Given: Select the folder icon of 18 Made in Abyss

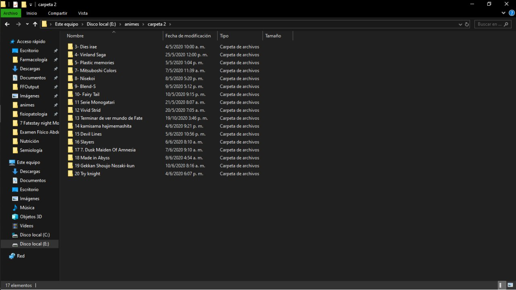Looking at the screenshot, I should [x=71, y=158].
